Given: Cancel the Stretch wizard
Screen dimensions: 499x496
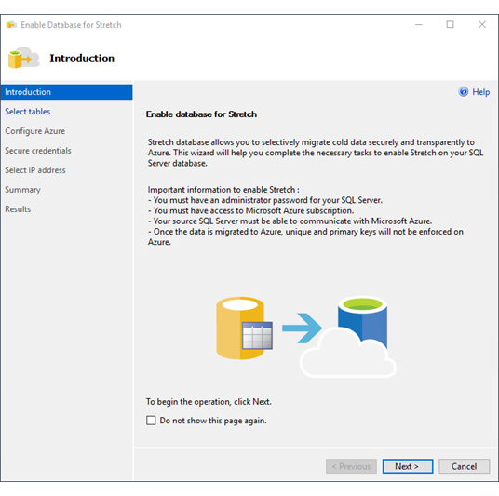Looking at the screenshot, I should pos(464,466).
